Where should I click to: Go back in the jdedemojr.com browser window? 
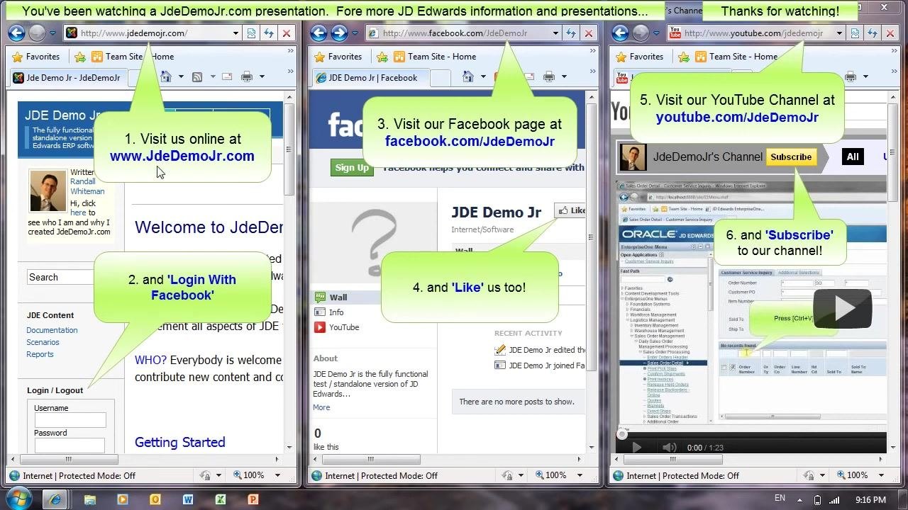[x=16, y=33]
